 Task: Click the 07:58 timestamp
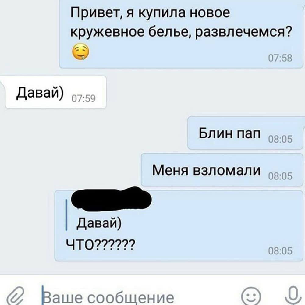point(280,58)
